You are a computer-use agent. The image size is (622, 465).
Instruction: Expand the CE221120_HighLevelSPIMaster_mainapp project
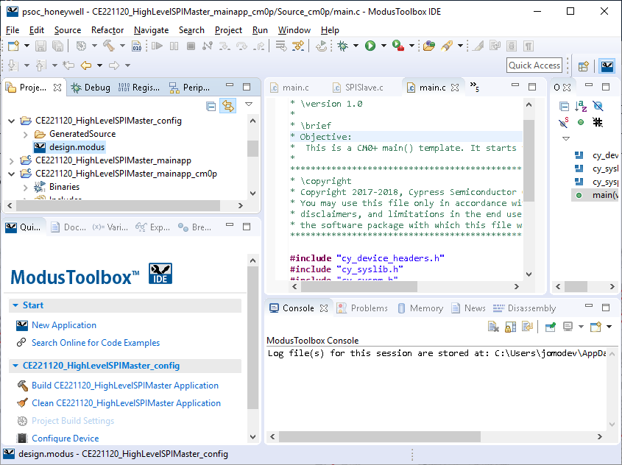pos(11,160)
